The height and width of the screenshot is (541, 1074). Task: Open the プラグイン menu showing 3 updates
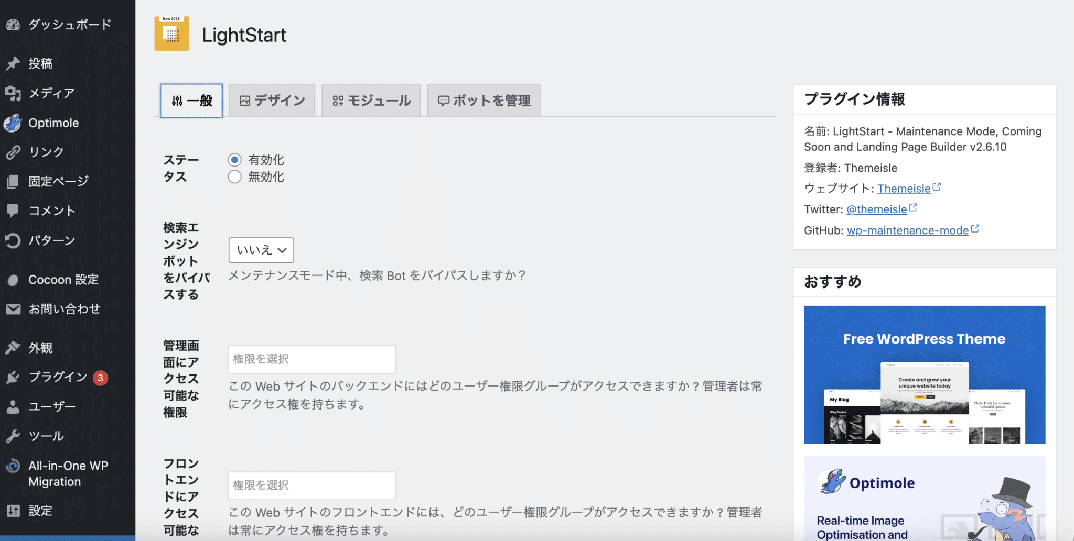[x=57, y=377]
